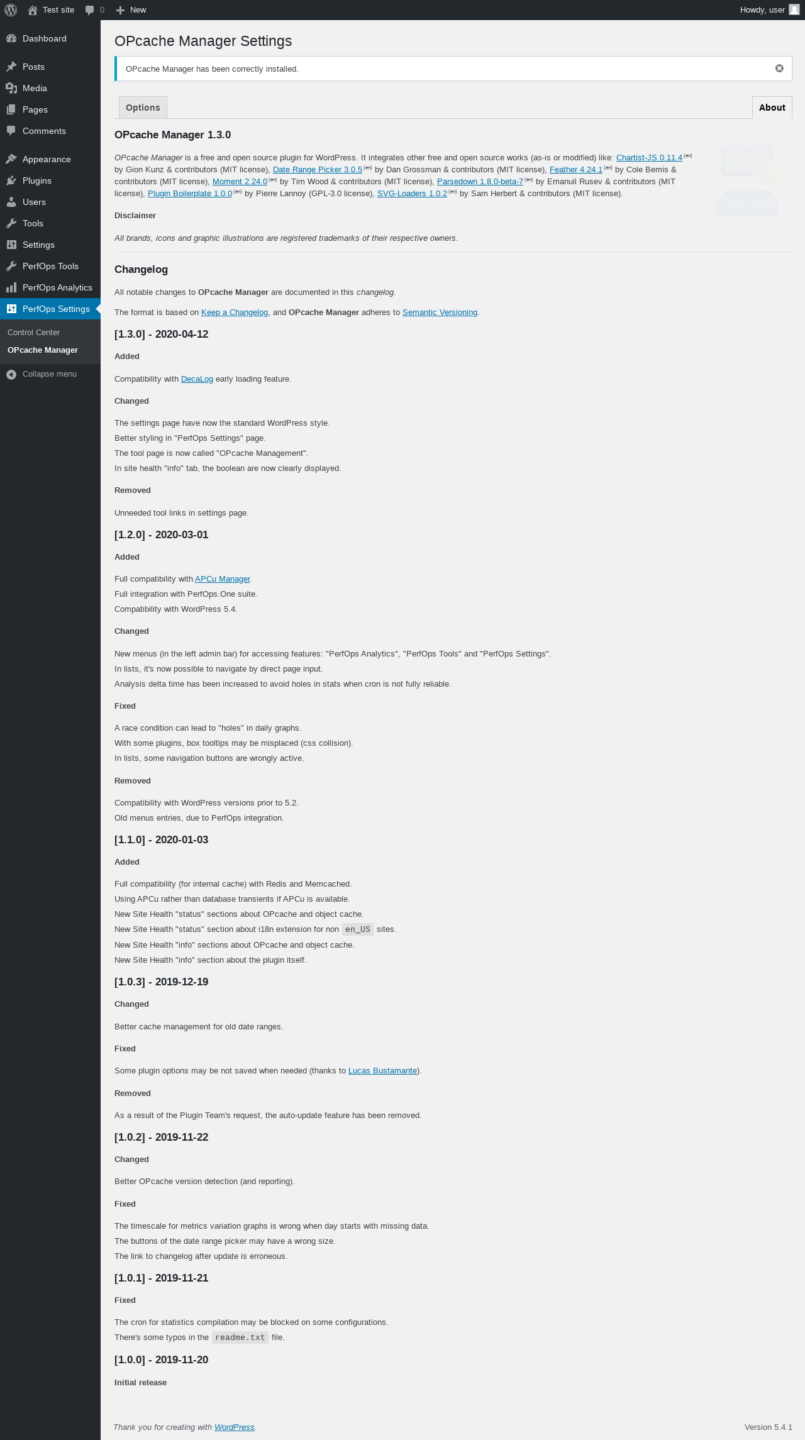805x1440 pixels.
Task: Click the OPcache Manager logo image
Action: pyautogui.click(x=748, y=179)
